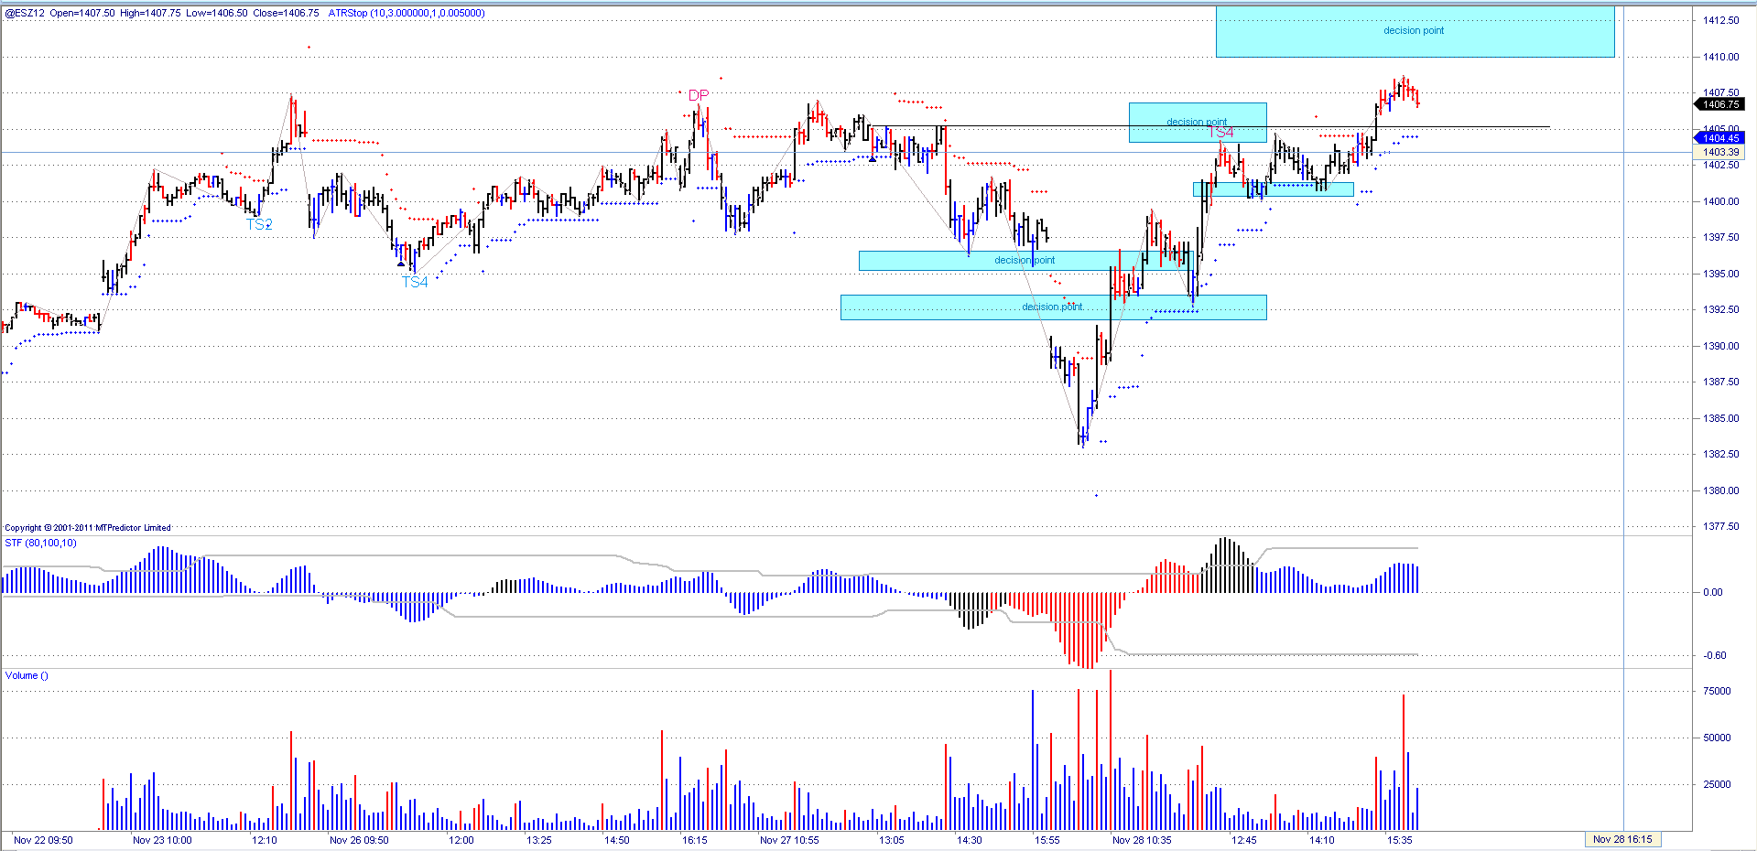Click the triangle marker at horizontal line start
1757x851 pixels.
click(x=873, y=159)
